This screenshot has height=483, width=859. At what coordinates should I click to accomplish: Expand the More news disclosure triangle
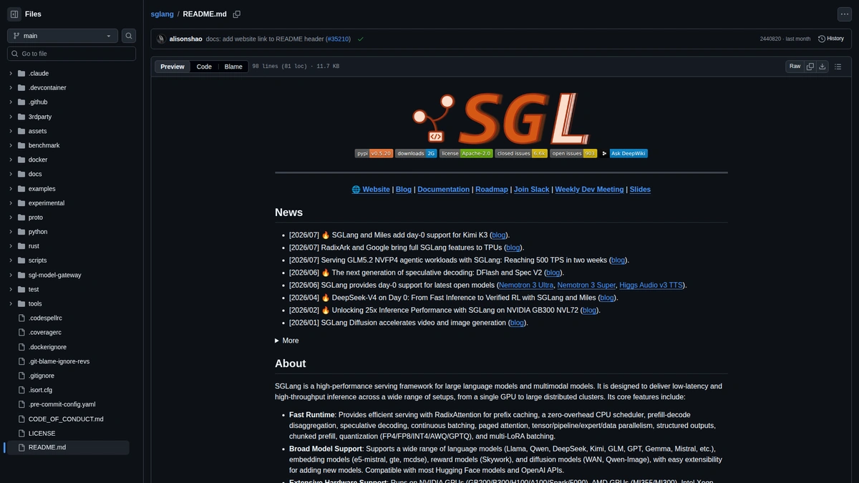pos(278,341)
